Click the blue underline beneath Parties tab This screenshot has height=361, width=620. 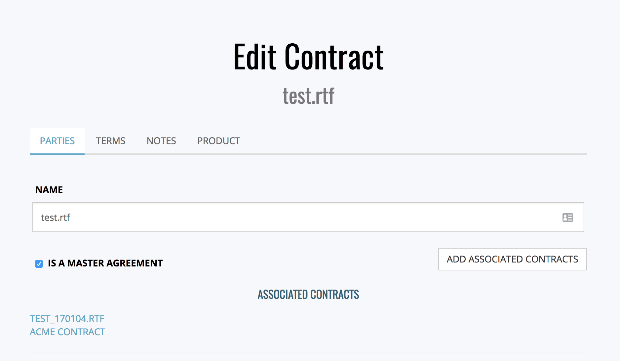[x=57, y=154]
